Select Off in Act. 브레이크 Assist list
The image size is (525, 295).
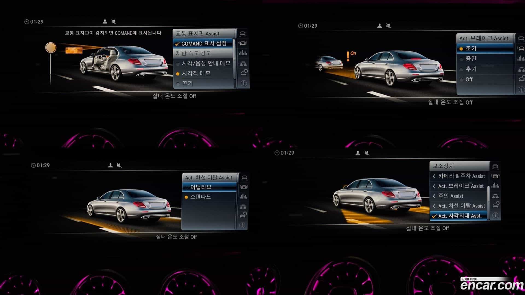point(485,79)
